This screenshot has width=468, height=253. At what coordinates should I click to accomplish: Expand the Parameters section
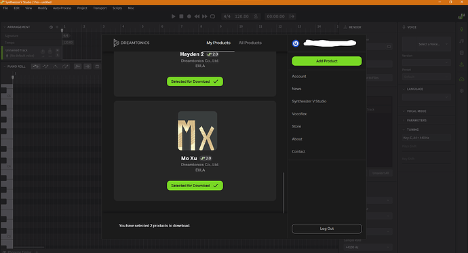[404, 121]
